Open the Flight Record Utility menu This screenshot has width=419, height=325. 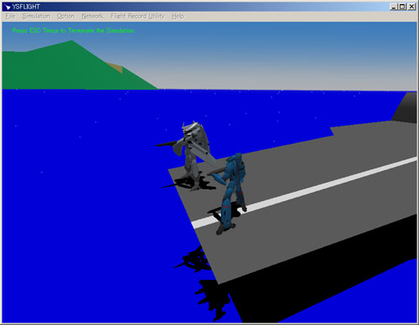point(137,16)
